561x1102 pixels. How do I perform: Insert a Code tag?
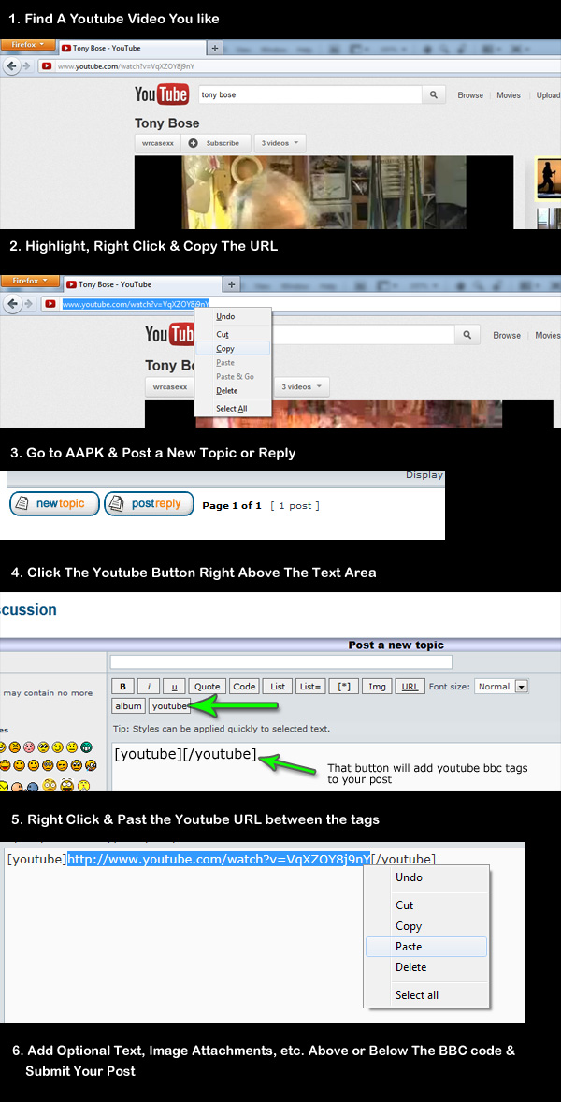click(x=244, y=687)
